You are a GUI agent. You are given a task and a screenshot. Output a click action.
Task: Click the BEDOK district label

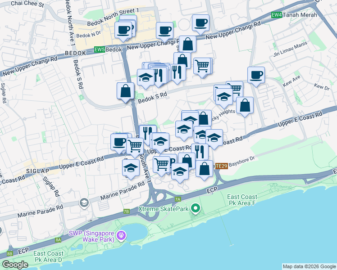click(x=75, y=53)
